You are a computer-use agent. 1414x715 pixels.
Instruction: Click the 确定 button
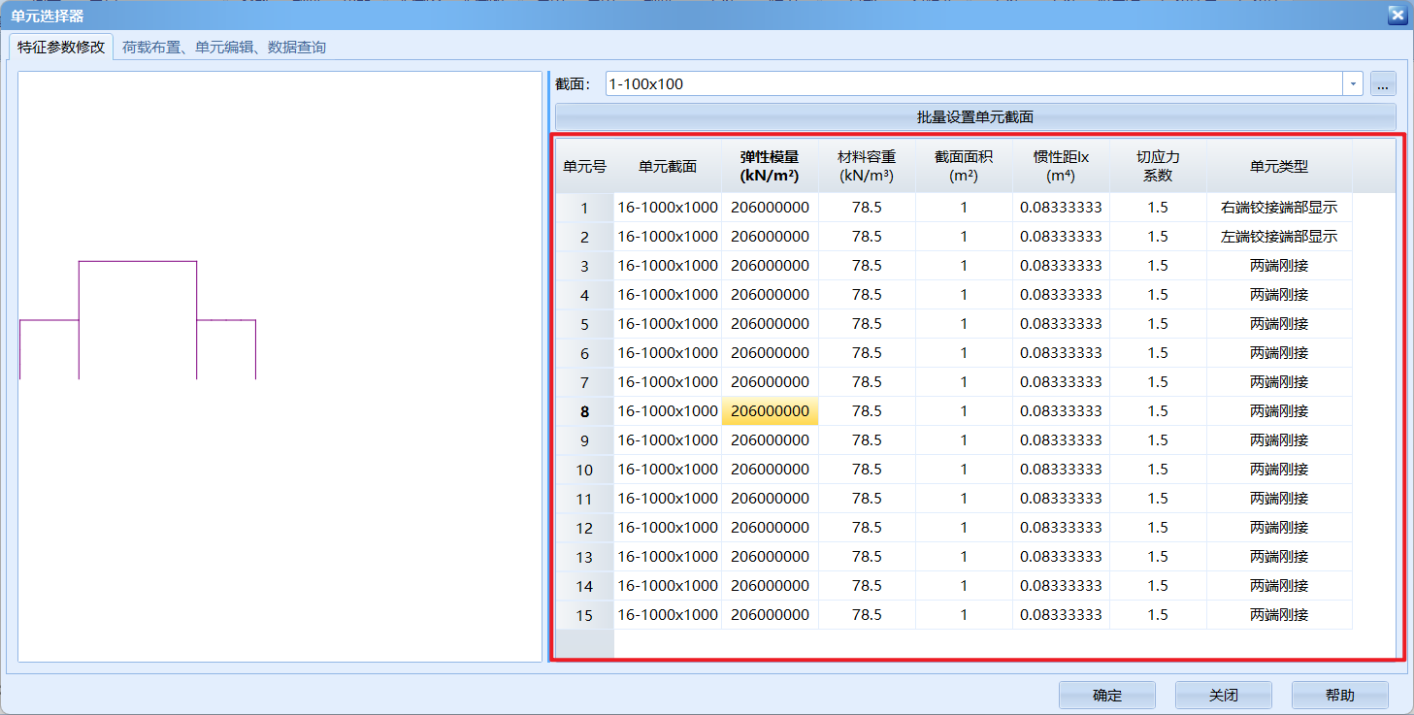1106,695
